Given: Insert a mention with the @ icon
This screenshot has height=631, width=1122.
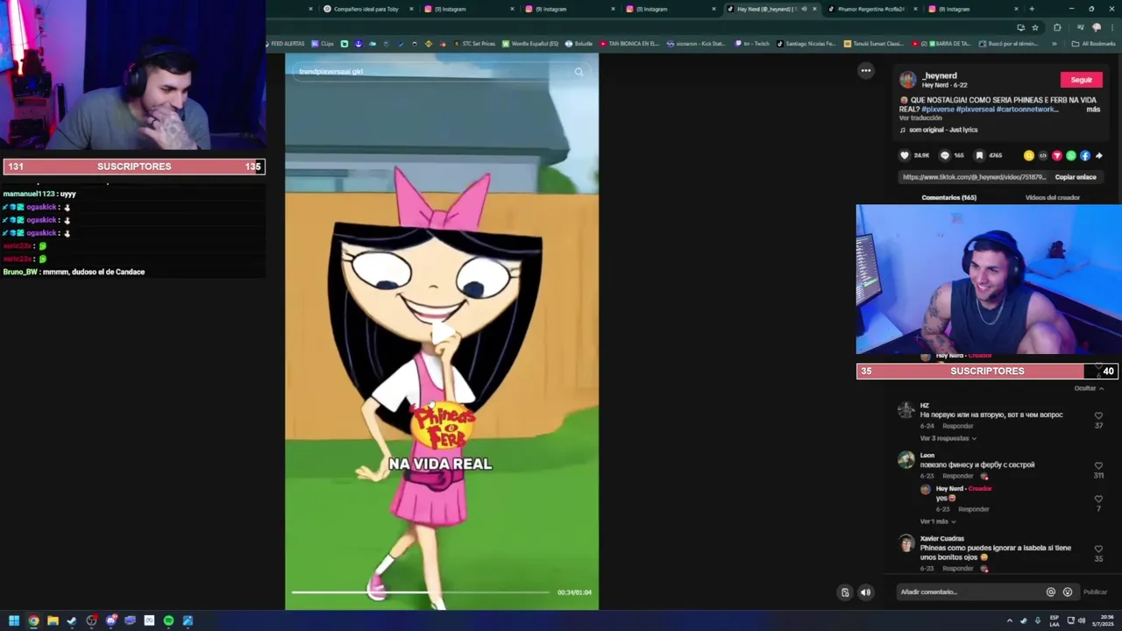Looking at the screenshot, I should coord(1050,592).
